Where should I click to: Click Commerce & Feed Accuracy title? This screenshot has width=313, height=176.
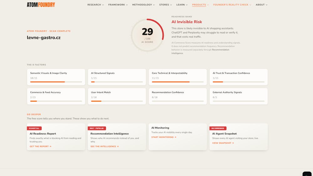point(45,92)
